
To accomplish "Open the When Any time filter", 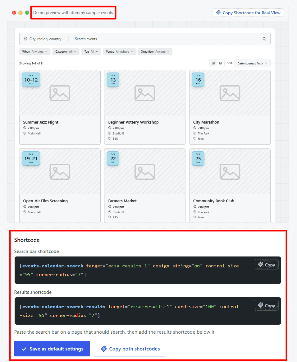I will pyautogui.click(x=35, y=52).
